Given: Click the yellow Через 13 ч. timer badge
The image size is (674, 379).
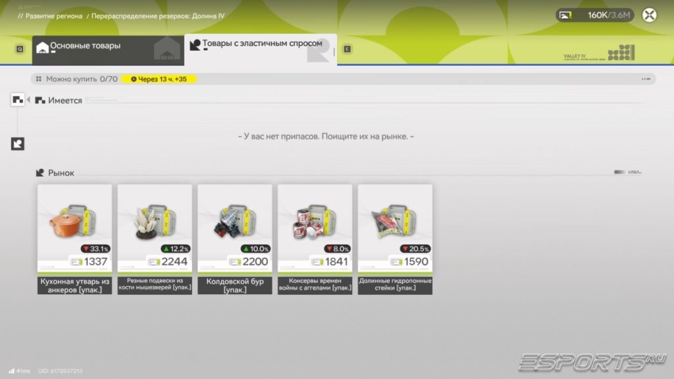Looking at the screenshot, I should tap(159, 79).
